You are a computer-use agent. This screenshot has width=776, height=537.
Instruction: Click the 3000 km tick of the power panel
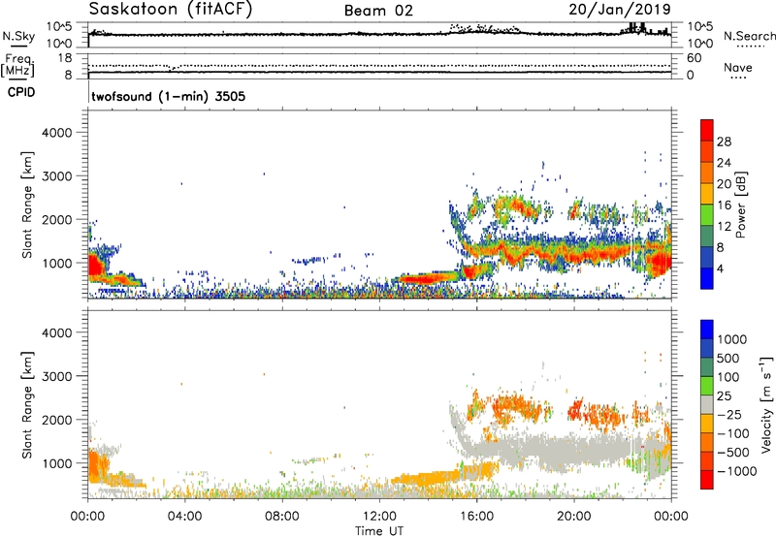pyautogui.click(x=56, y=176)
